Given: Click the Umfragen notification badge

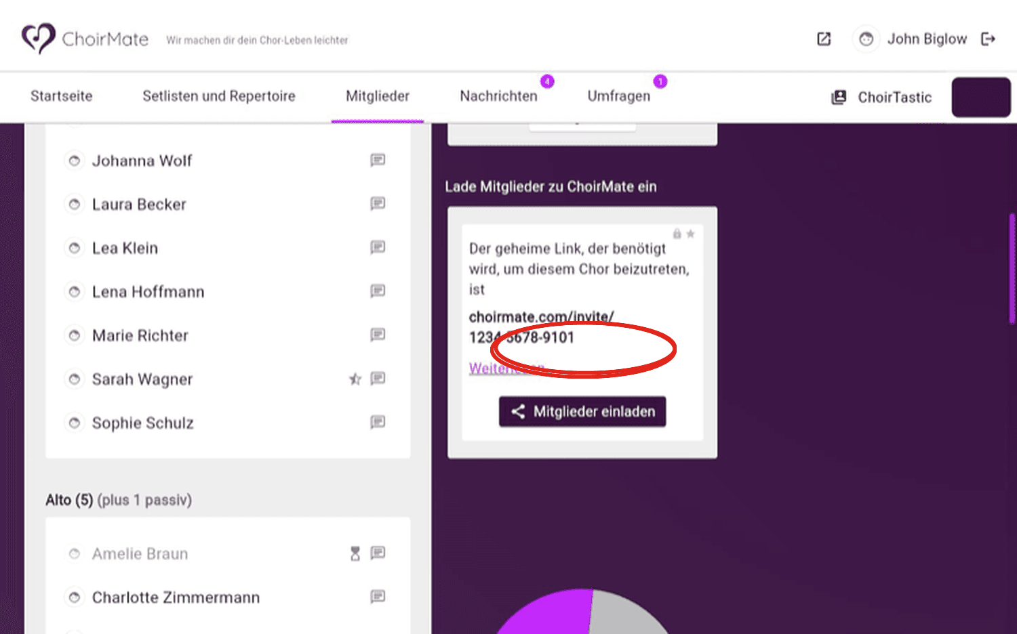Looking at the screenshot, I should pos(660,81).
